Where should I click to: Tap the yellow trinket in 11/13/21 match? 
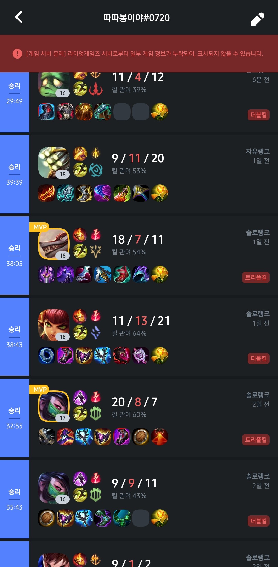click(160, 355)
